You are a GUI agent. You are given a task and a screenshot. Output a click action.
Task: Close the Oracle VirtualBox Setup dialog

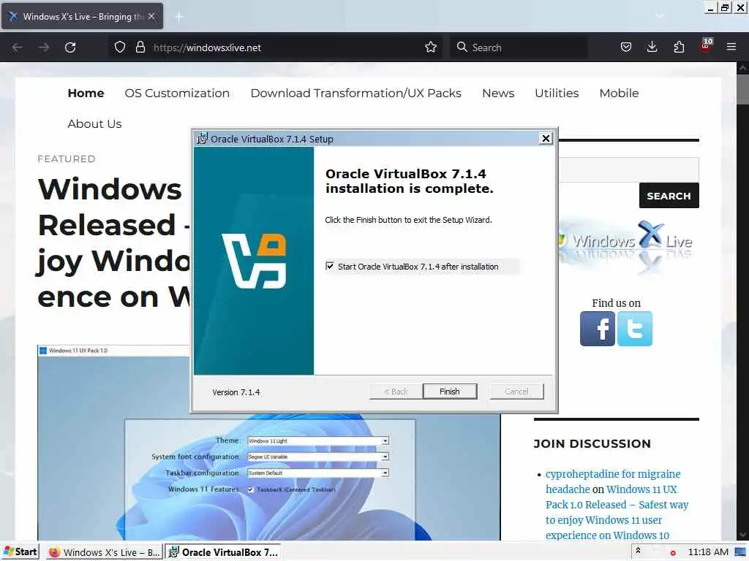(546, 138)
